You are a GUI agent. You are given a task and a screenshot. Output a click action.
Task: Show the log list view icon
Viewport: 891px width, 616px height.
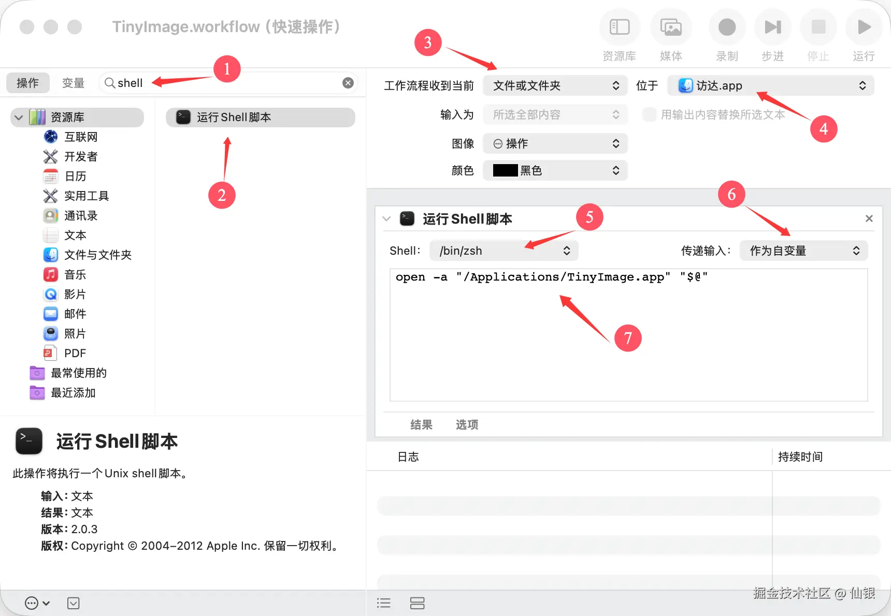pyautogui.click(x=384, y=603)
